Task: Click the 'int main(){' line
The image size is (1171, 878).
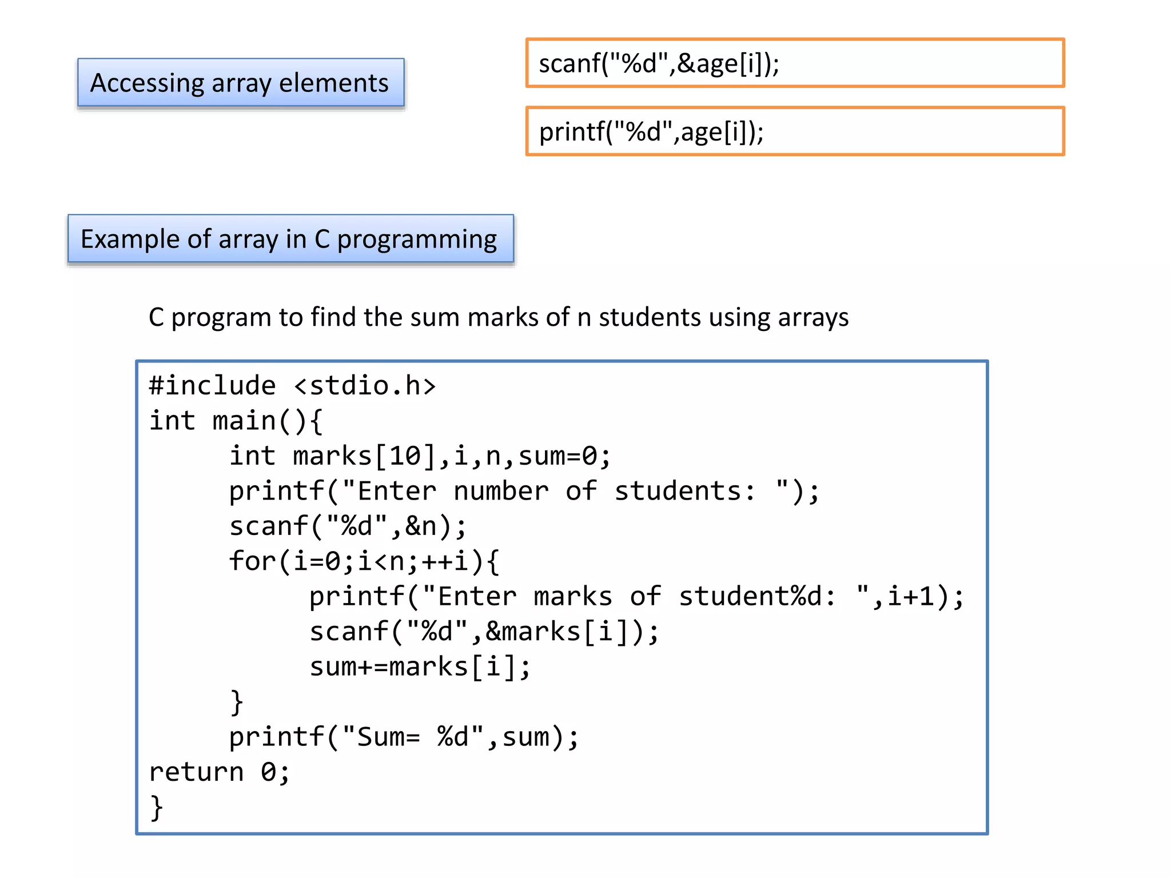Action: pos(236,421)
